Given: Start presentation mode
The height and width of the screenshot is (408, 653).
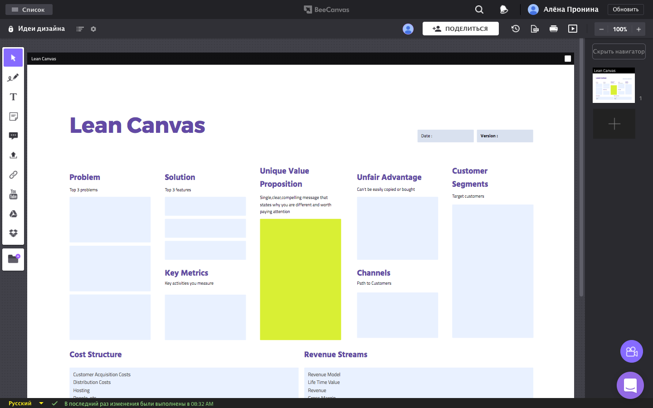Looking at the screenshot, I should (573, 29).
